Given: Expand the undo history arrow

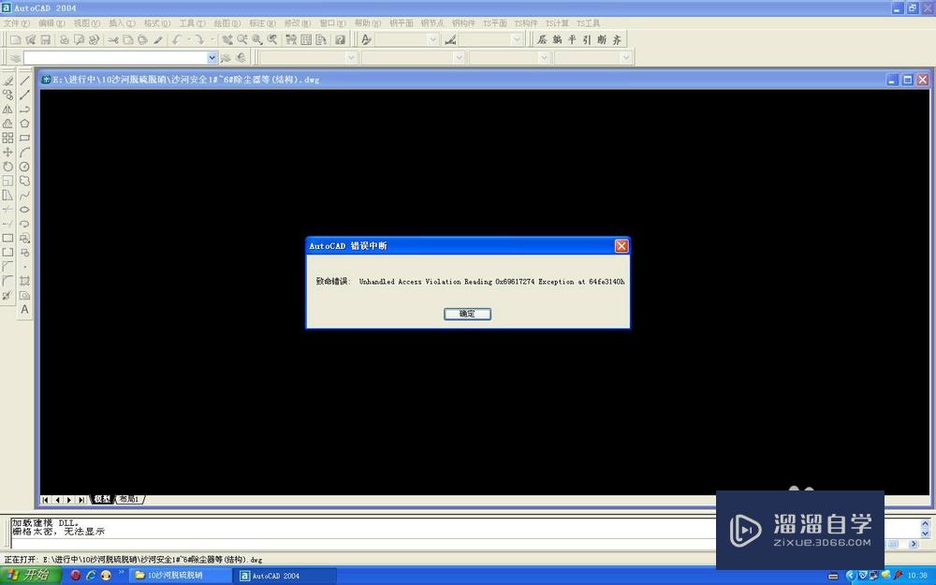Looking at the screenshot, I should pos(189,39).
